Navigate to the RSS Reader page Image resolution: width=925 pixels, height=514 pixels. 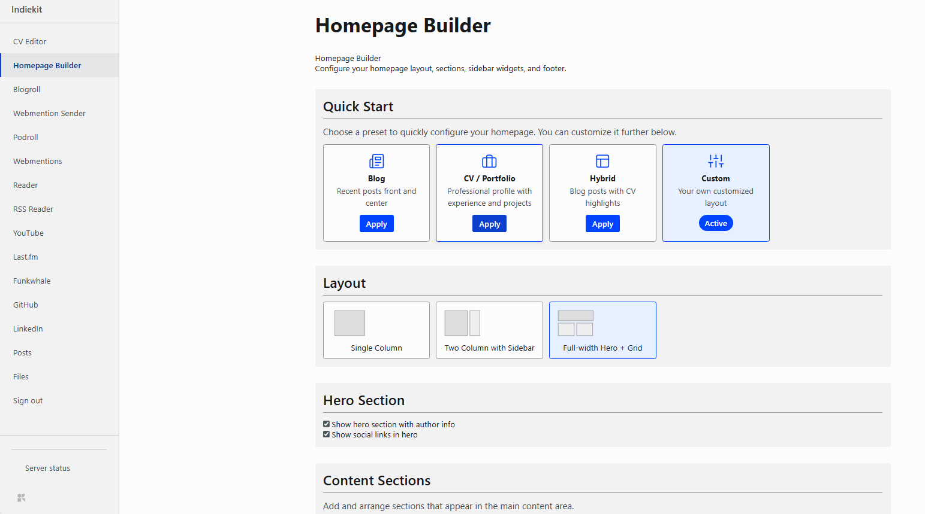[33, 209]
